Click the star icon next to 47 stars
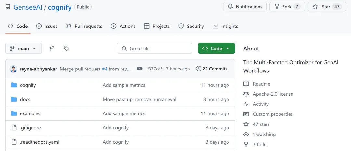The width and height of the screenshot is (351, 151). pyautogui.click(x=246, y=124)
